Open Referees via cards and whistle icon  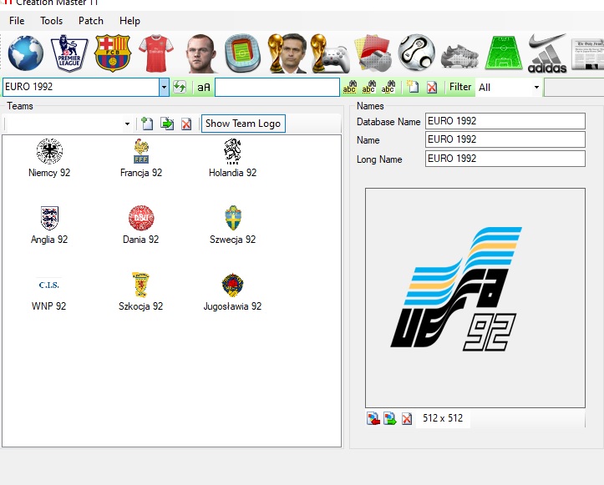(x=373, y=53)
